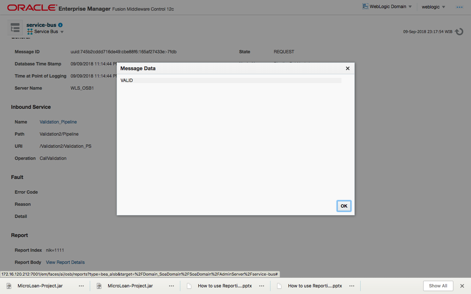Click the Report section heading
471x294 pixels.
[20, 235]
